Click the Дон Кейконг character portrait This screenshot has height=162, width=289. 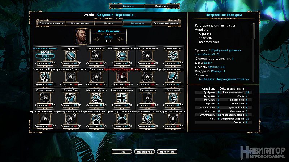(82, 36)
